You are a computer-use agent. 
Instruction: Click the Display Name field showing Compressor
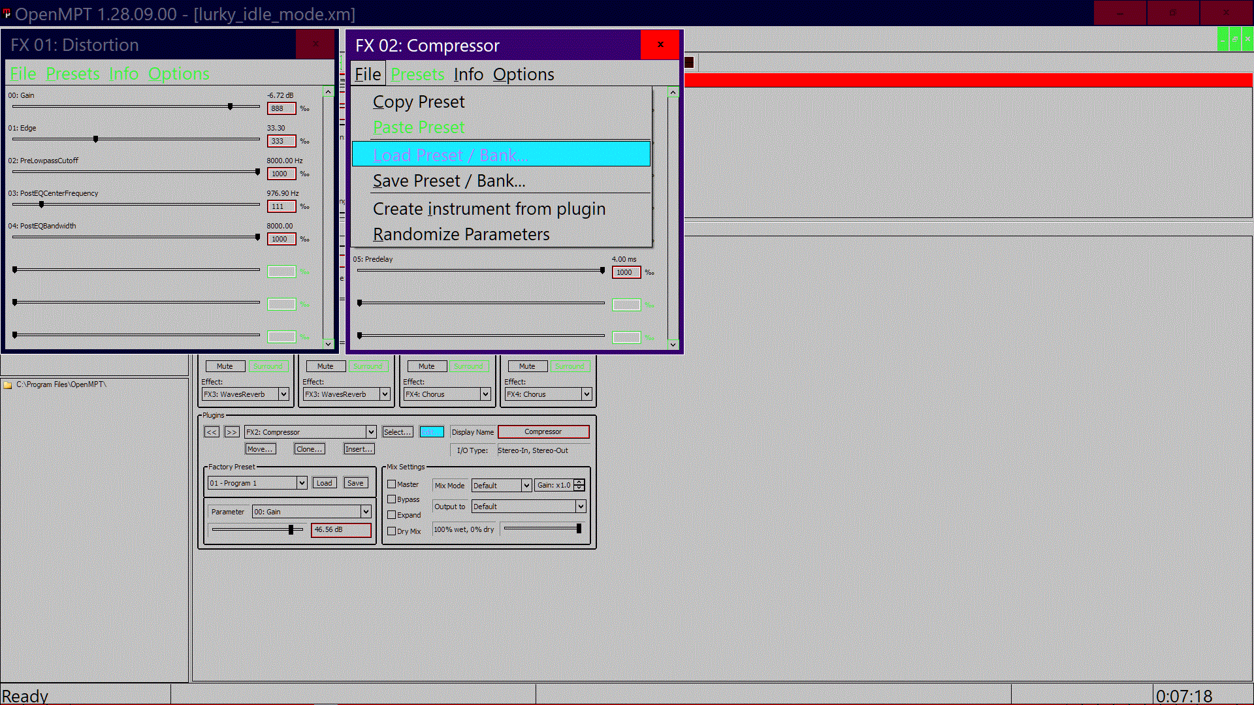tap(543, 432)
